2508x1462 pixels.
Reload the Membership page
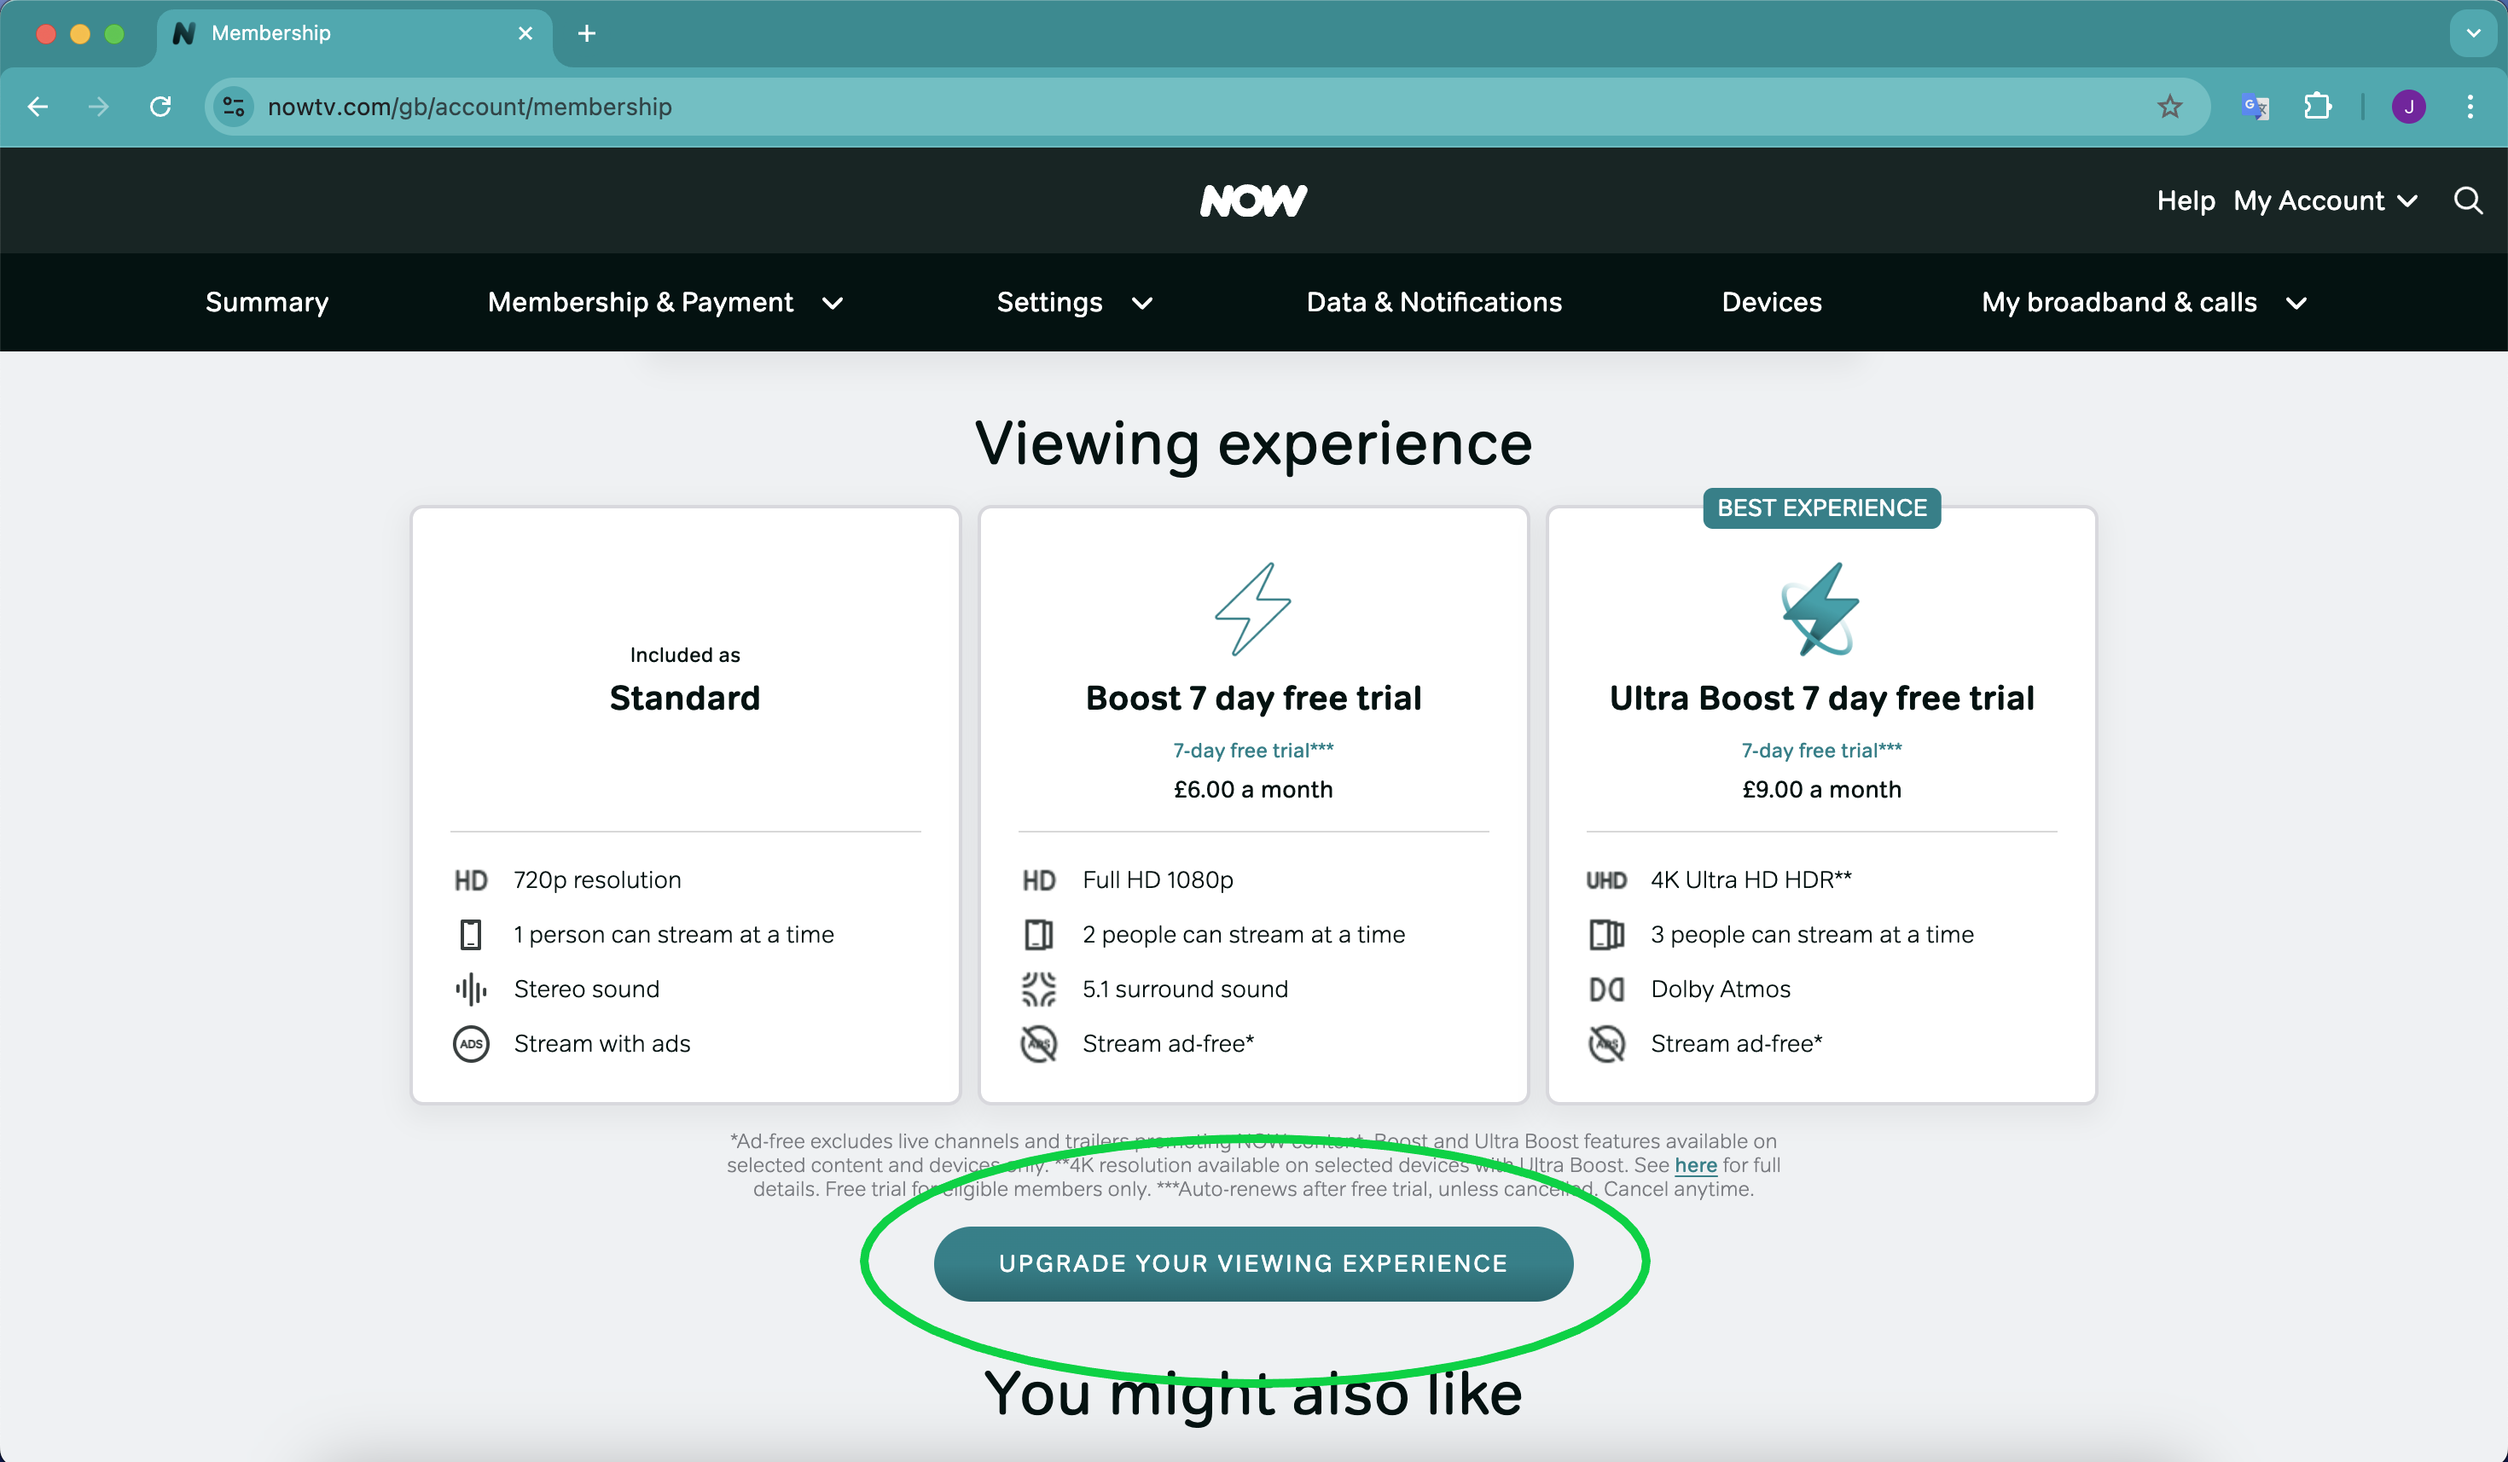click(160, 107)
